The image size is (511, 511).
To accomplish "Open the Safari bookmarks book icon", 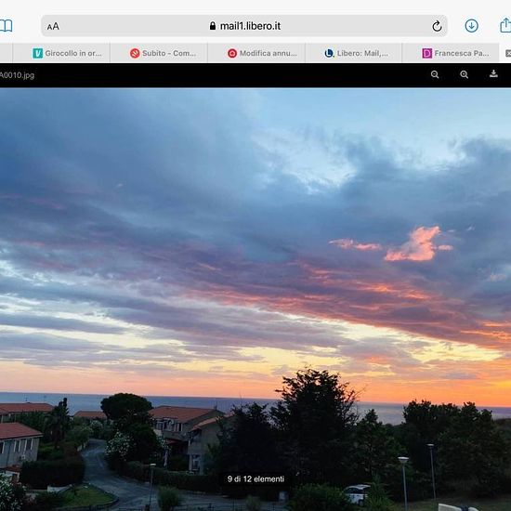I will 6,26.
